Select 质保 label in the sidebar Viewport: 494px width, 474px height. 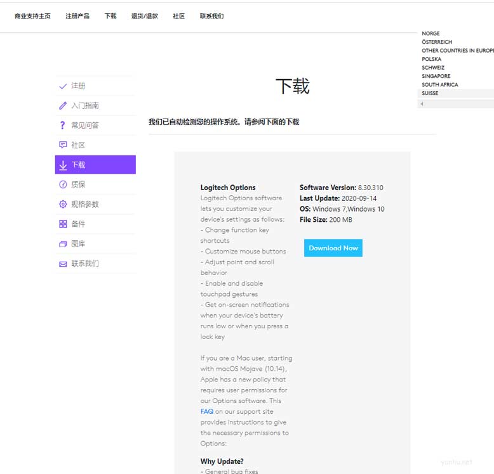[x=78, y=184]
